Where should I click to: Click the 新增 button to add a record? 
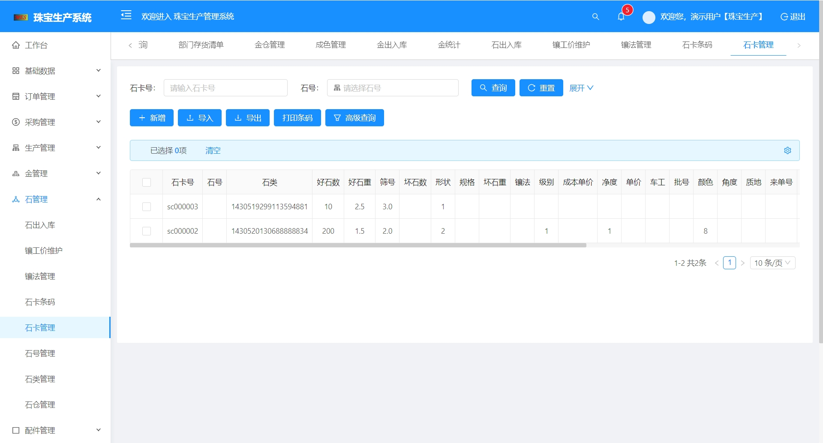[x=151, y=118]
